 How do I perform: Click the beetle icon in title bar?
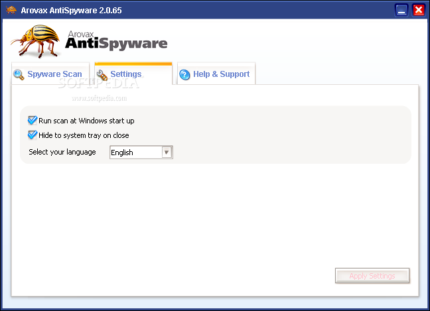[11, 10]
